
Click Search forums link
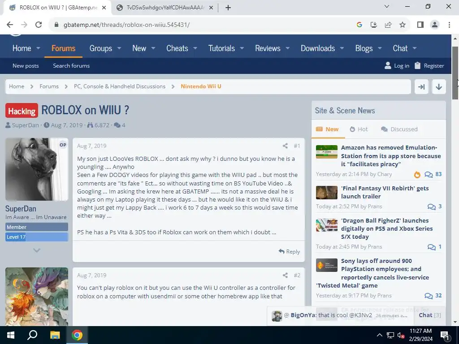(x=71, y=66)
